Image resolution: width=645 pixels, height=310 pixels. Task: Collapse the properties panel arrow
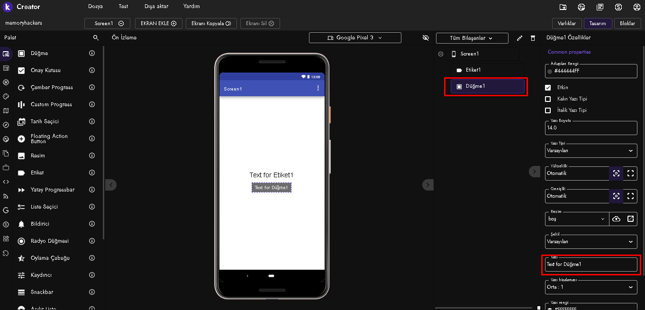[534, 172]
